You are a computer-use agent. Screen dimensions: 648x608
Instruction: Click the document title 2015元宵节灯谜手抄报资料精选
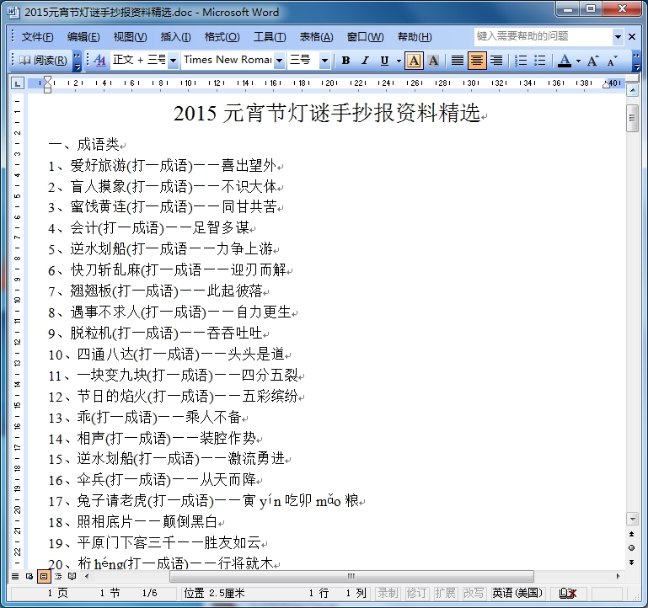point(327,113)
